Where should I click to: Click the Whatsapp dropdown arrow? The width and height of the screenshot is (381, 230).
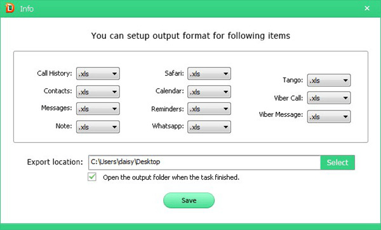[x=225, y=127]
